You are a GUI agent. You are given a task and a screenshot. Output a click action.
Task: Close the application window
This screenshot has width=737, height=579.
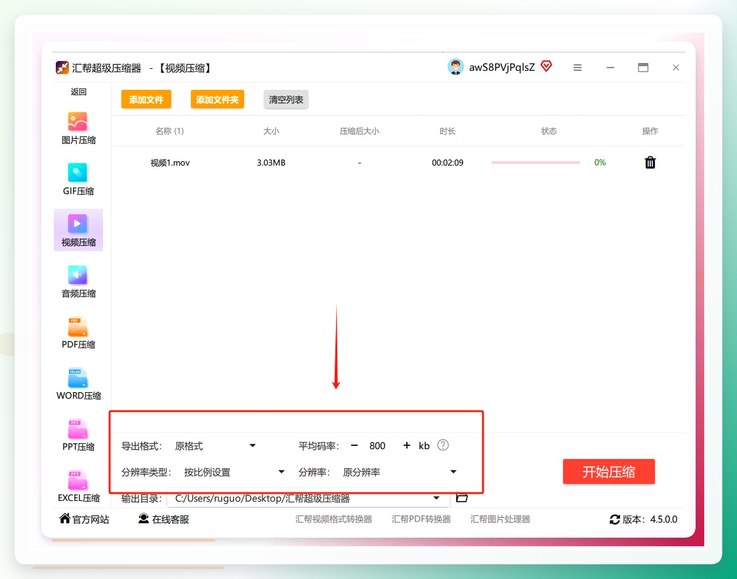(x=676, y=68)
